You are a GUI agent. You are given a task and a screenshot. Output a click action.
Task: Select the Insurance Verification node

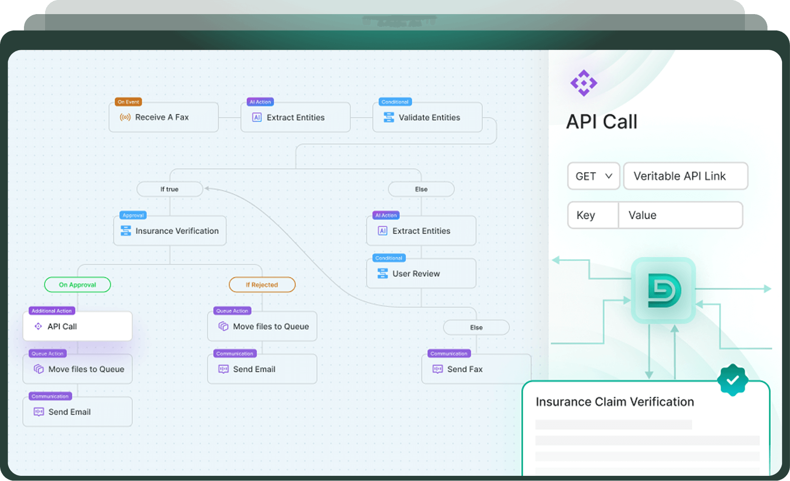(x=170, y=230)
